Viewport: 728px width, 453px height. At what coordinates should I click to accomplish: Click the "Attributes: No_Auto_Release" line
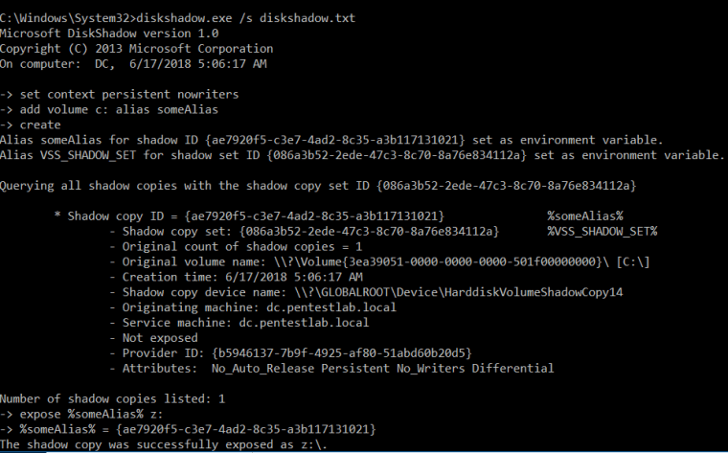(x=337, y=368)
